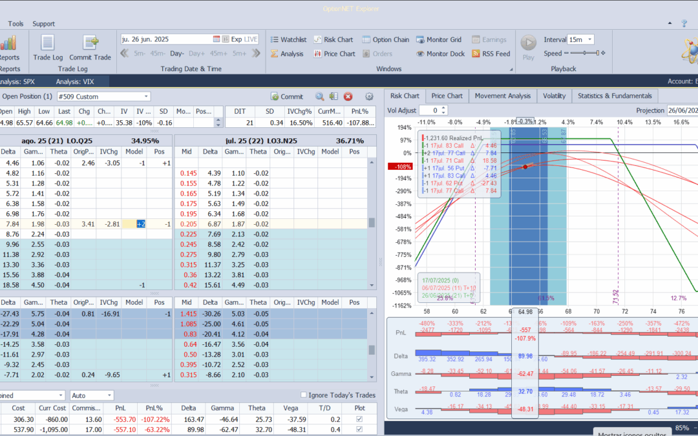Open position settings gear icon
The image size is (698, 436).
click(369, 96)
